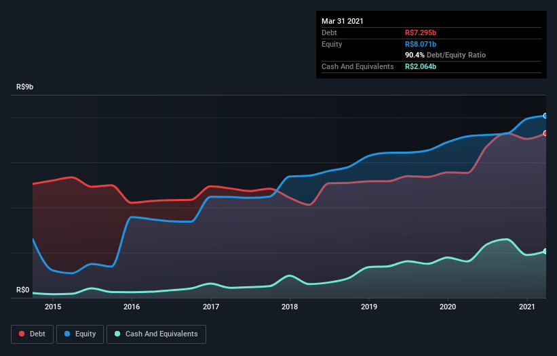557x356 pixels.
Task: Click the 2017 x-axis label
Action: point(211,307)
